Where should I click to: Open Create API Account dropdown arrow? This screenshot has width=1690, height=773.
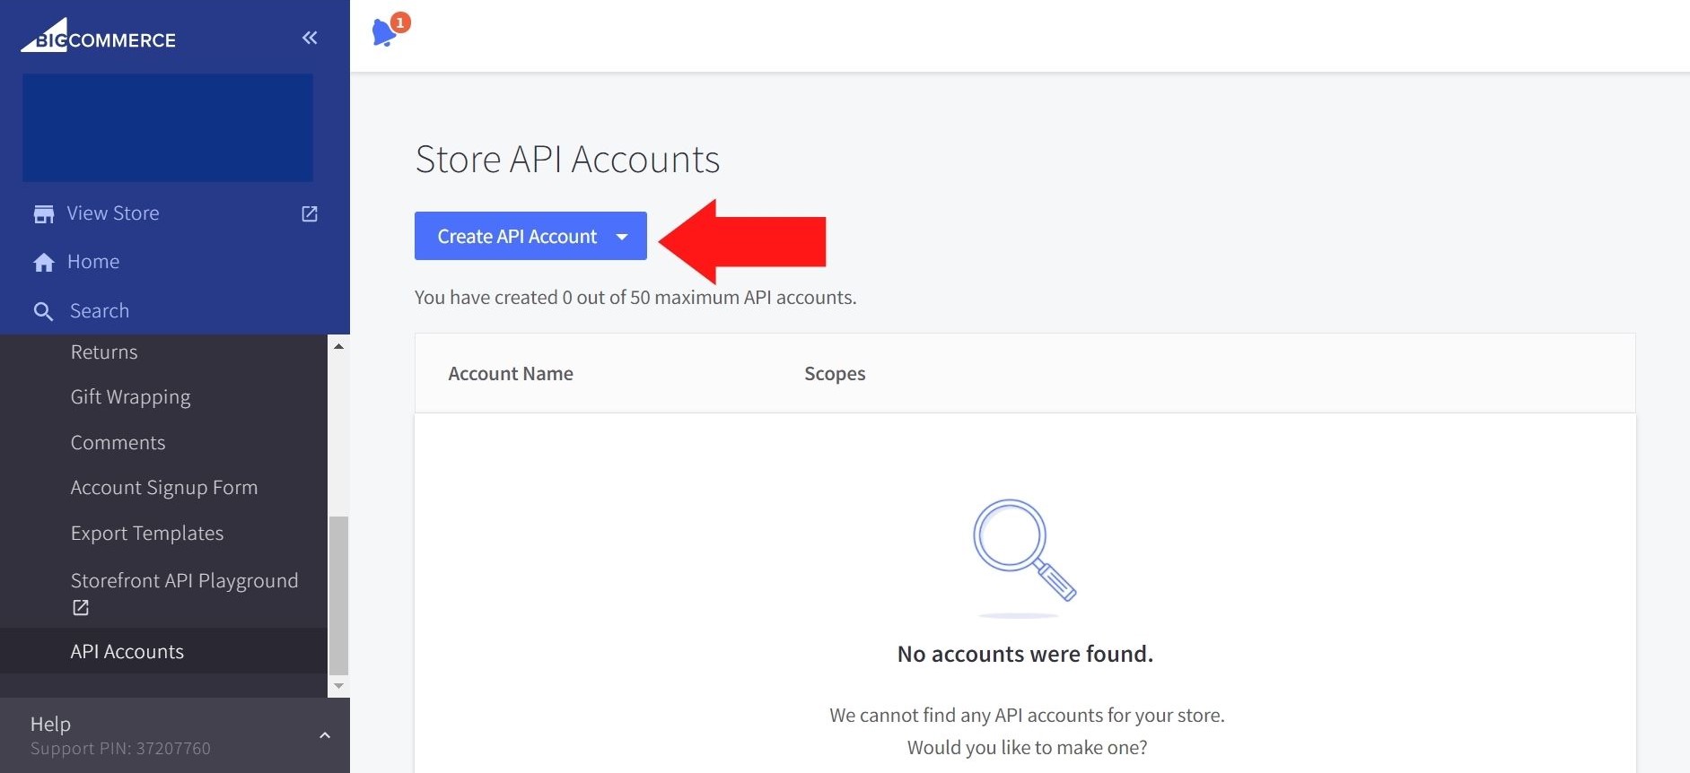(622, 237)
